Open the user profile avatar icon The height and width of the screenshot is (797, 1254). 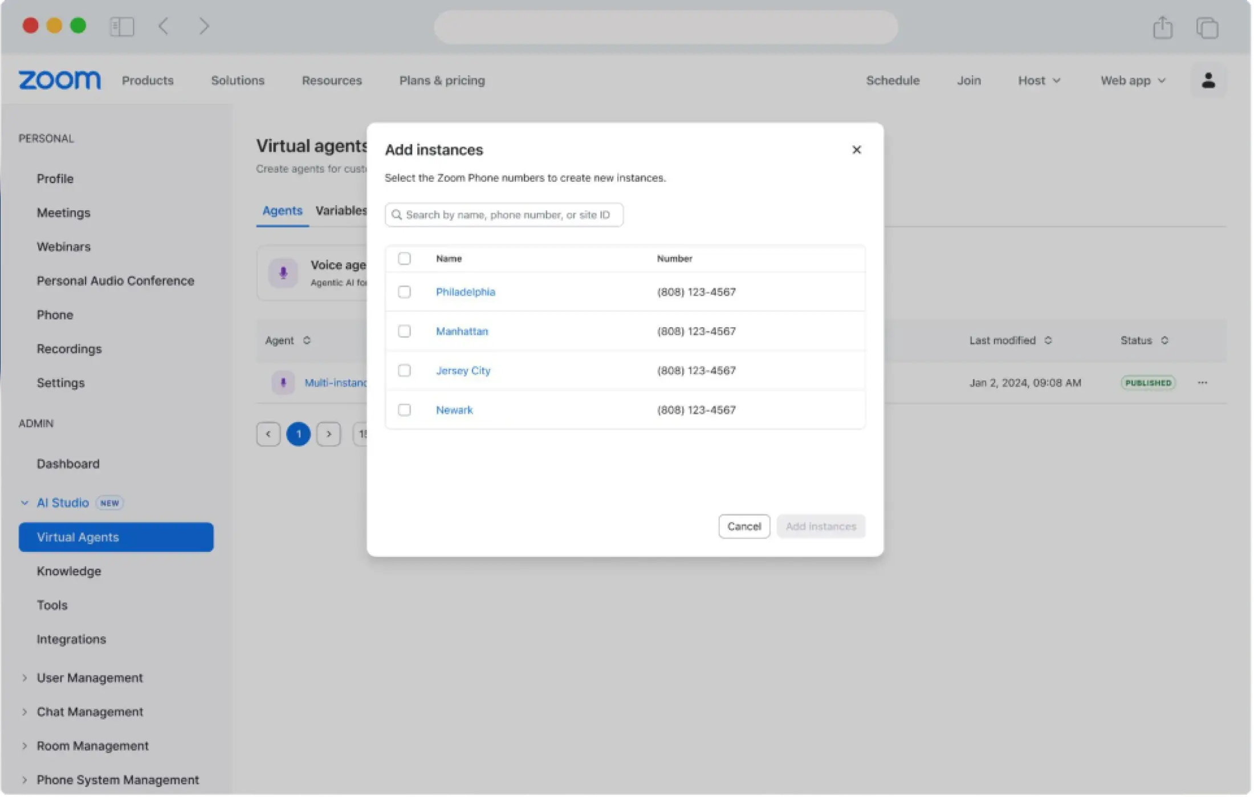[1208, 80]
